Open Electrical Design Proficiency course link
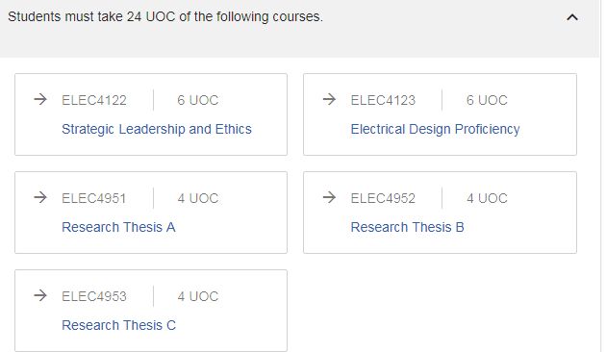606x352 pixels. (435, 129)
